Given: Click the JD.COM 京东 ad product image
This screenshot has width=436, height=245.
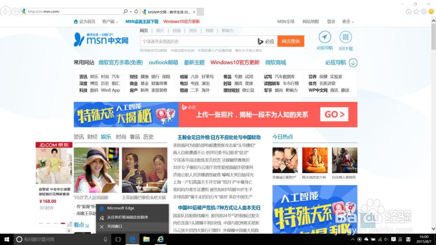Looking at the screenshot, I should click(x=54, y=166).
